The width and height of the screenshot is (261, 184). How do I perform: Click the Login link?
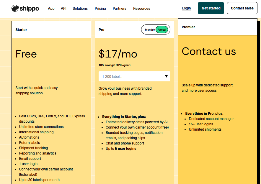coord(186,8)
